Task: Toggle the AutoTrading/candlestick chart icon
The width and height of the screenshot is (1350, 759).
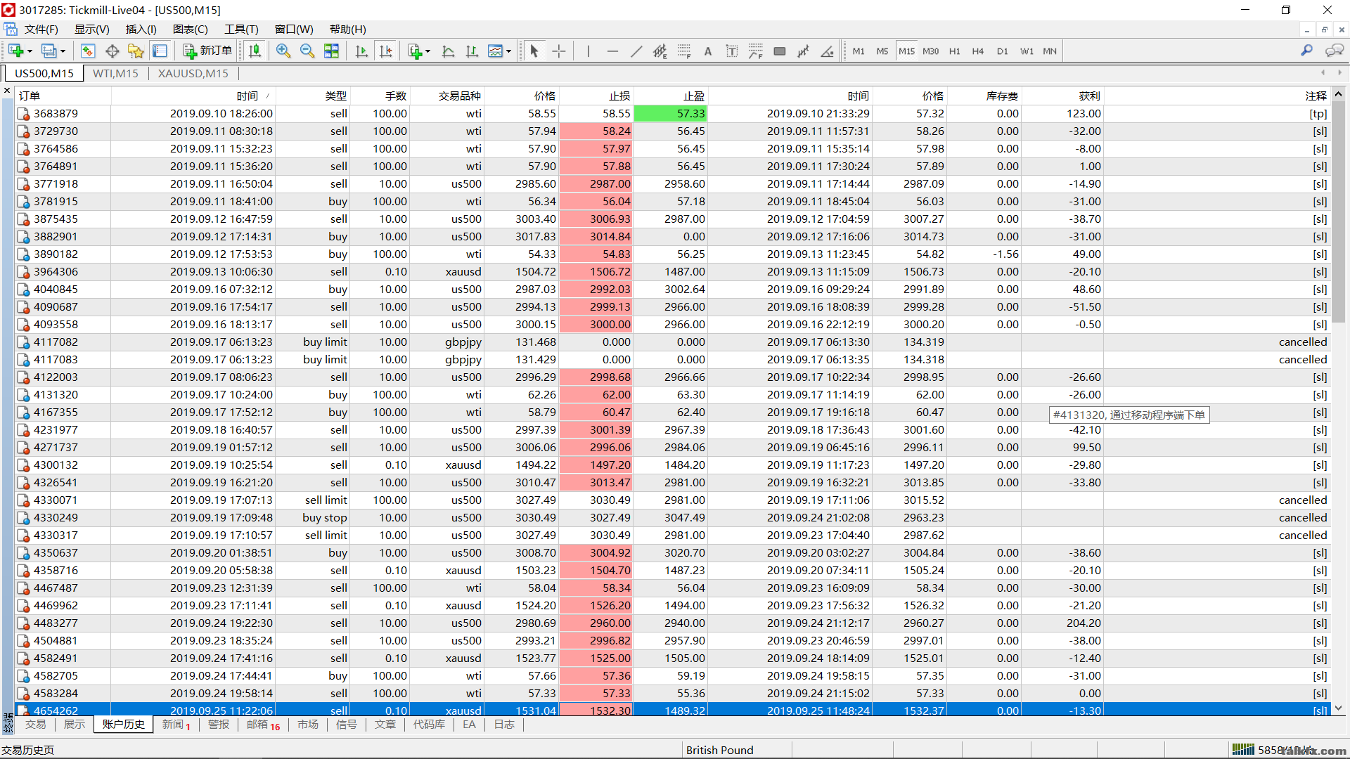Action: pyautogui.click(x=255, y=51)
